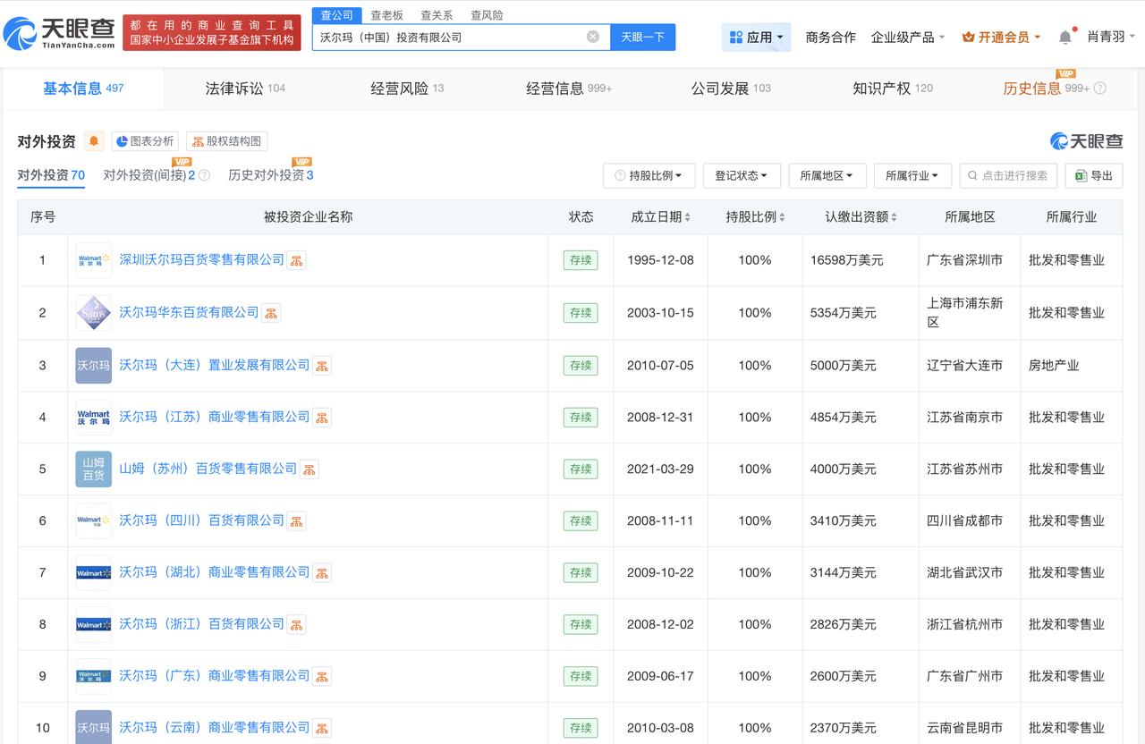Click the help icon next to 对外投资(间接)
The height and width of the screenshot is (744, 1145).
tap(204, 175)
